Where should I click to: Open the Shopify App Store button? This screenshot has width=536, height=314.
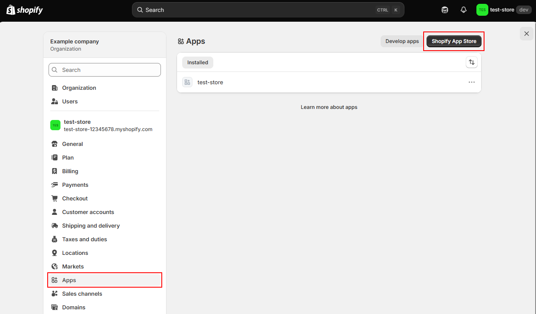tap(454, 41)
